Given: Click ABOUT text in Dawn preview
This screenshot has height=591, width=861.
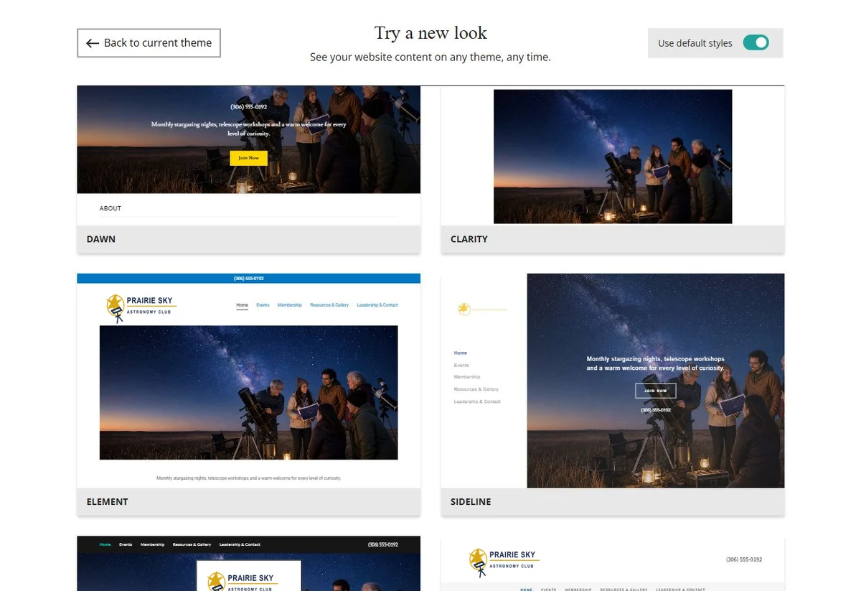Looking at the screenshot, I should click(110, 208).
